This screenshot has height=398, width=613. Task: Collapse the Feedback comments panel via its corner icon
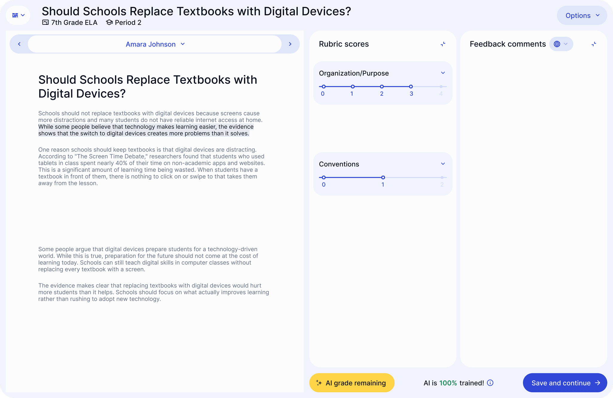tap(594, 44)
